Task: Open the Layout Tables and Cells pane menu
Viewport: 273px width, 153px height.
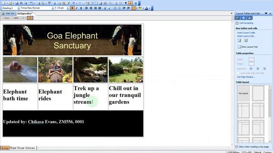Action: [x=266, y=13]
